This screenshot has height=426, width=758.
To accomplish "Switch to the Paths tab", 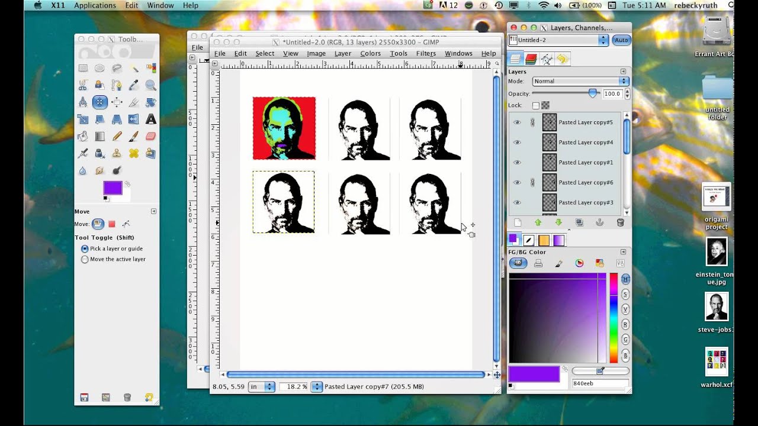I will (x=547, y=59).
